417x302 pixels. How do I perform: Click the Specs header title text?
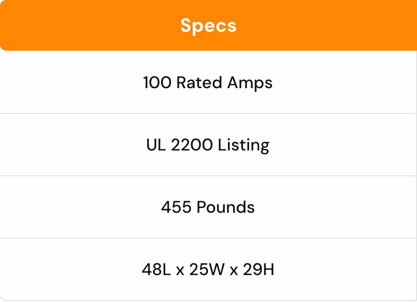point(209,25)
